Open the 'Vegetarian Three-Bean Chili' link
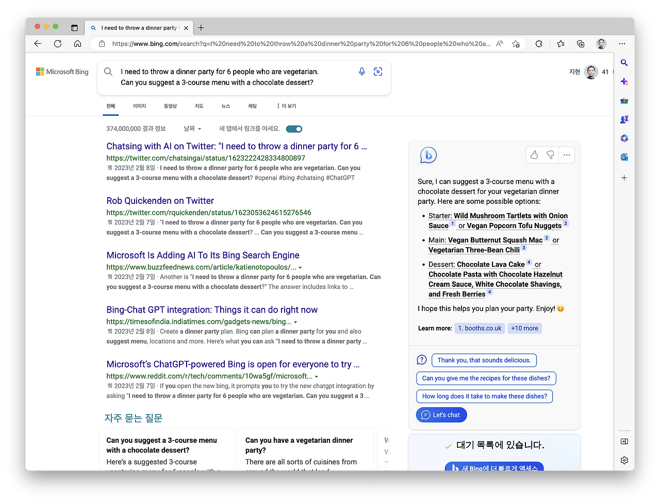This screenshot has height=504, width=660. click(474, 250)
